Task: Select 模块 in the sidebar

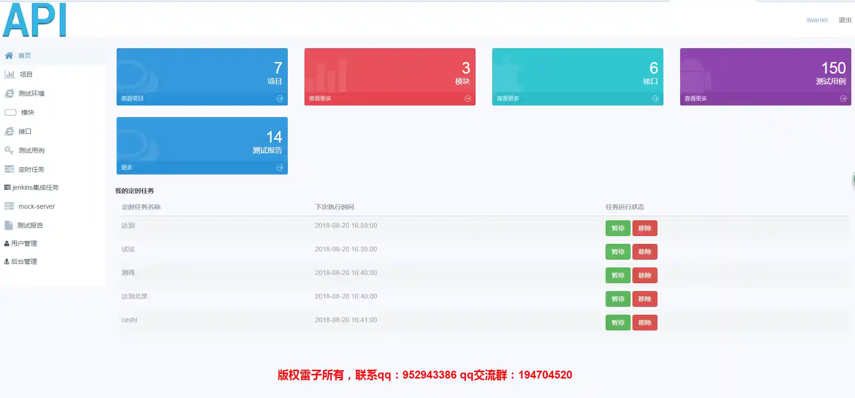Action: tap(28, 112)
